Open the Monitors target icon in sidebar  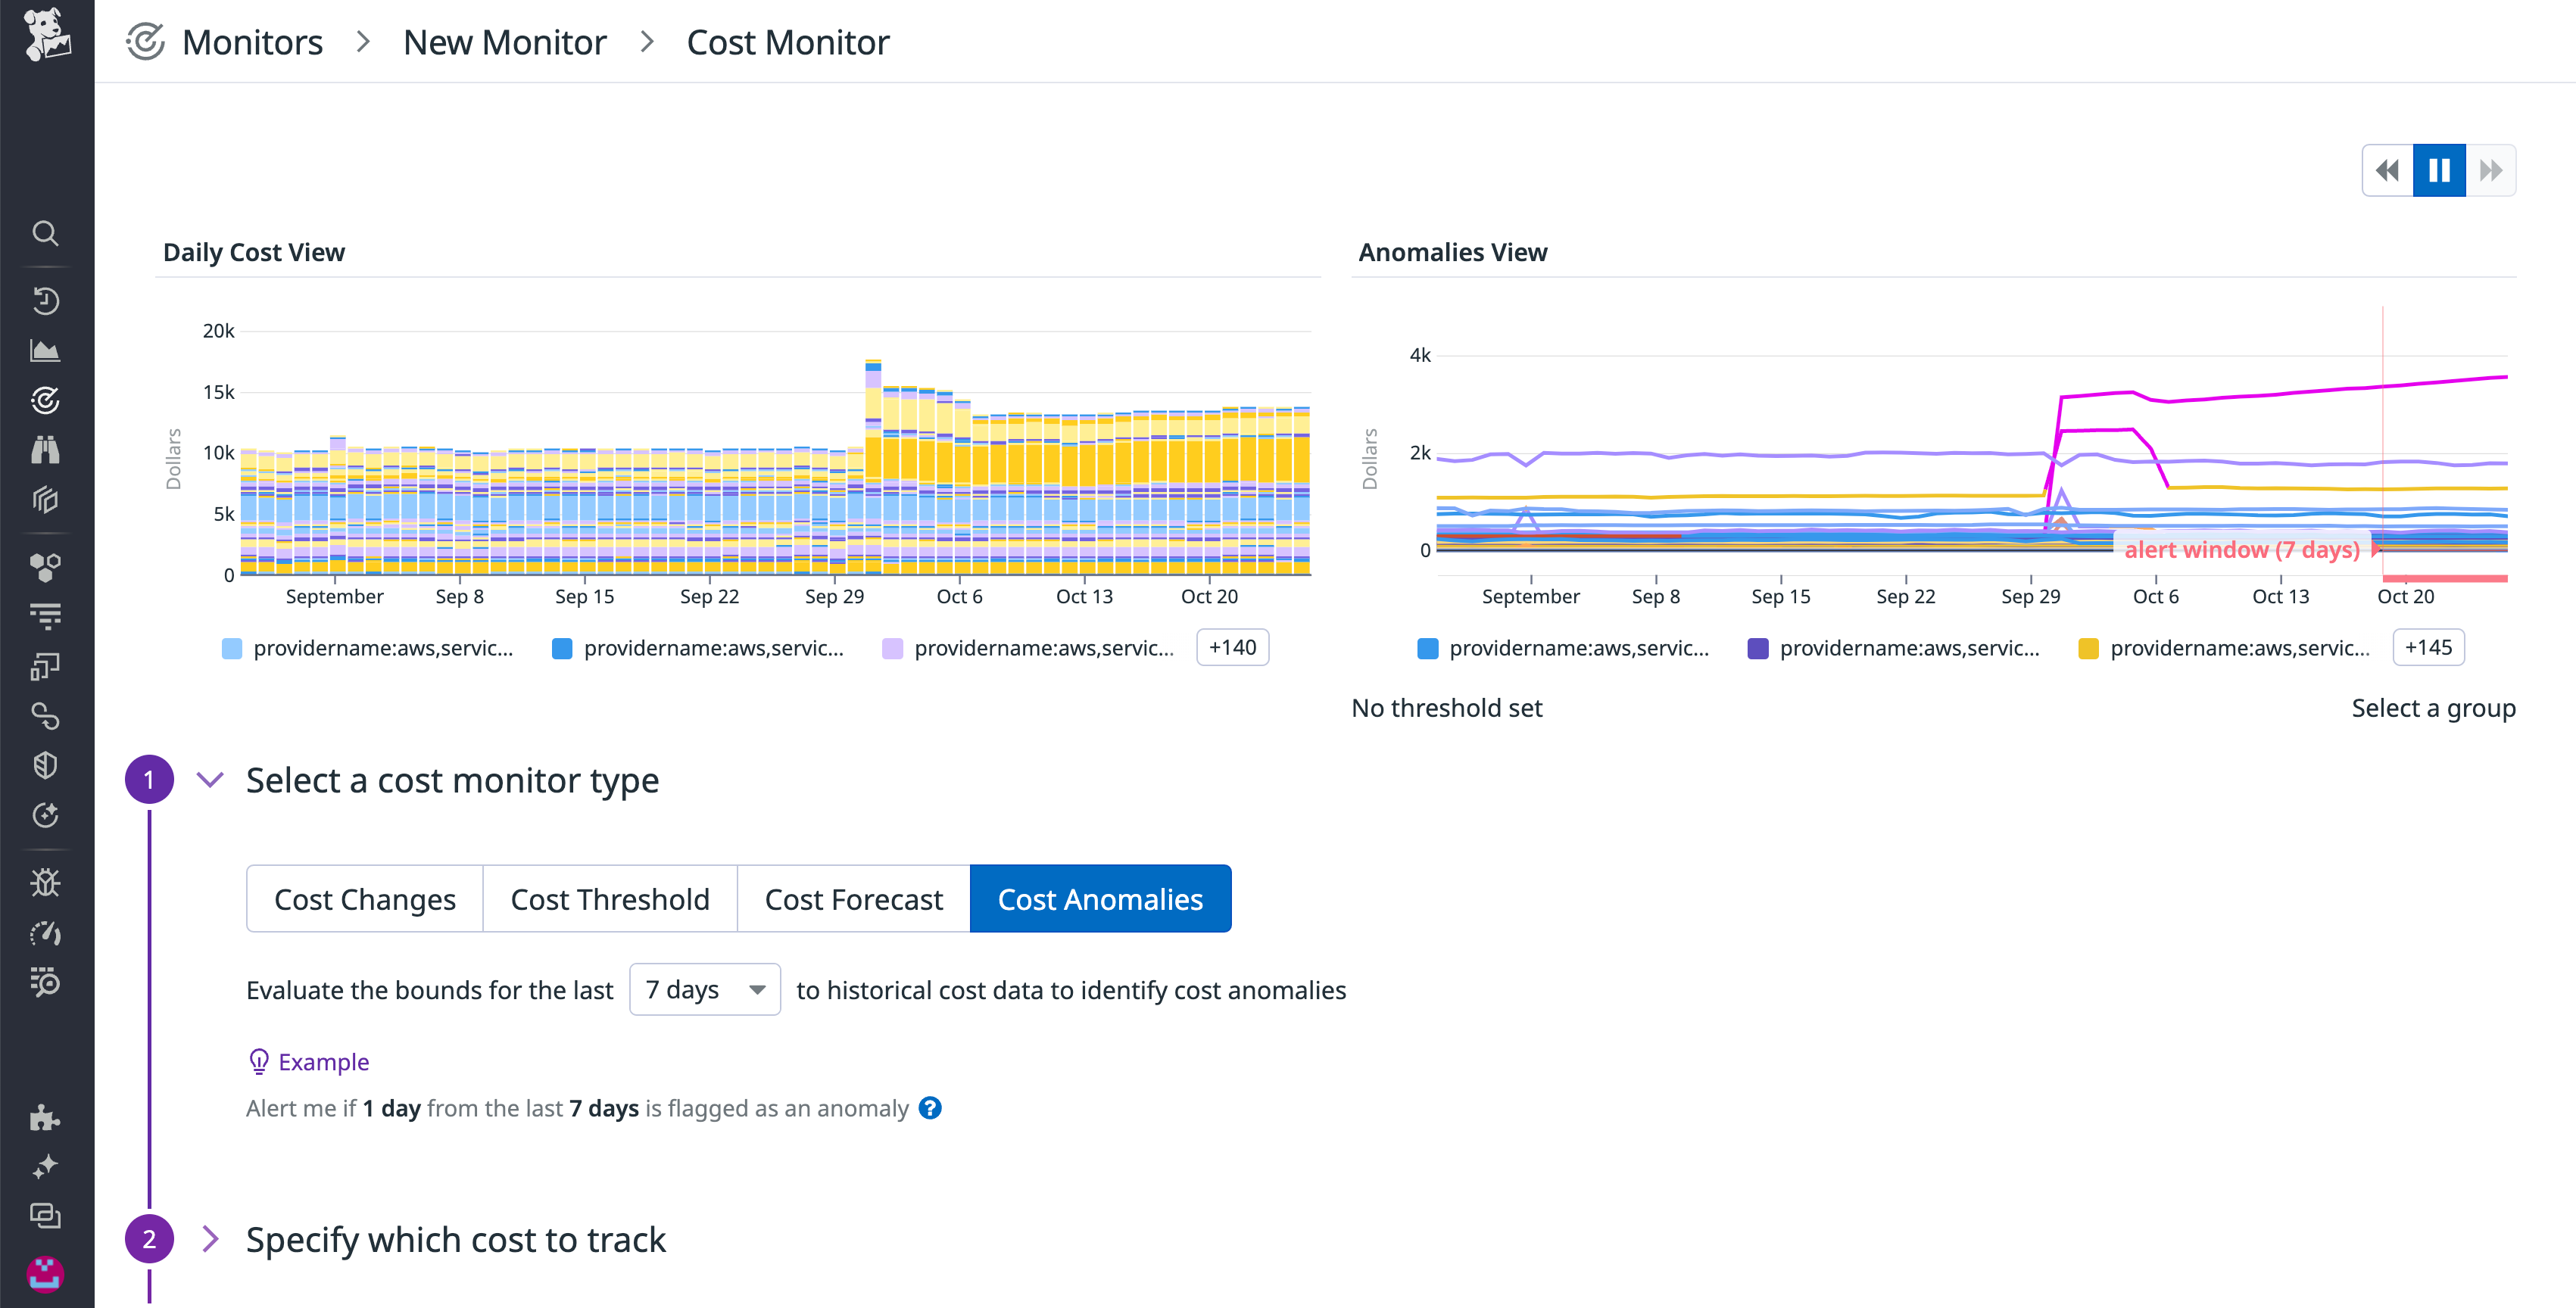click(46, 401)
